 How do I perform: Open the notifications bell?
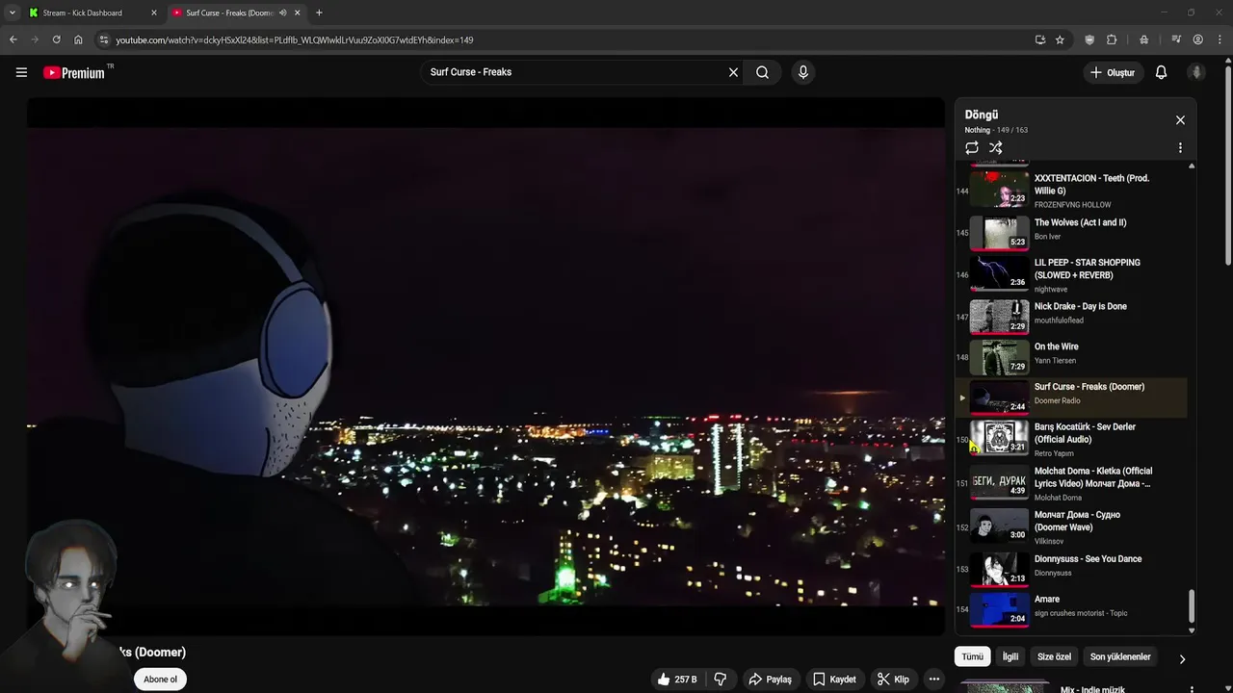tap(1161, 72)
